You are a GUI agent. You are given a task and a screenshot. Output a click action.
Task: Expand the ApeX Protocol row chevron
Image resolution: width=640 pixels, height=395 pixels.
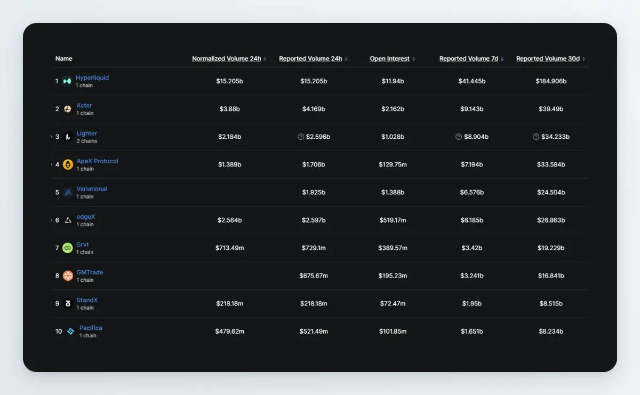click(52, 164)
